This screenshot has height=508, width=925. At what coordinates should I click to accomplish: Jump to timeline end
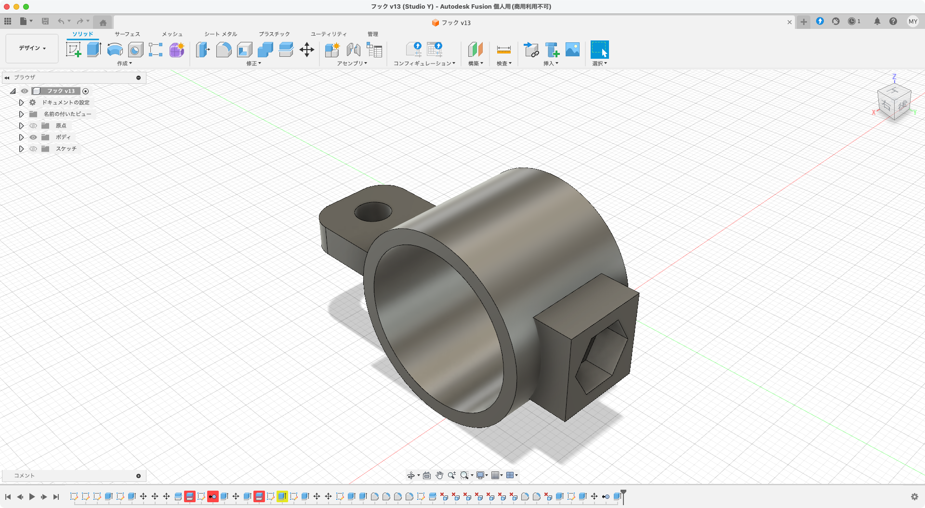pos(56,496)
